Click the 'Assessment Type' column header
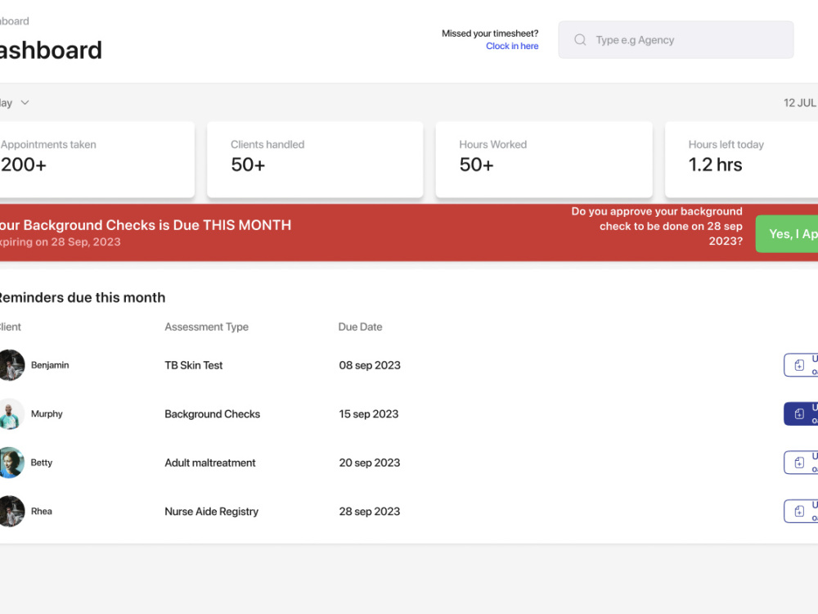The height and width of the screenshot is (614, 818). 207,327
